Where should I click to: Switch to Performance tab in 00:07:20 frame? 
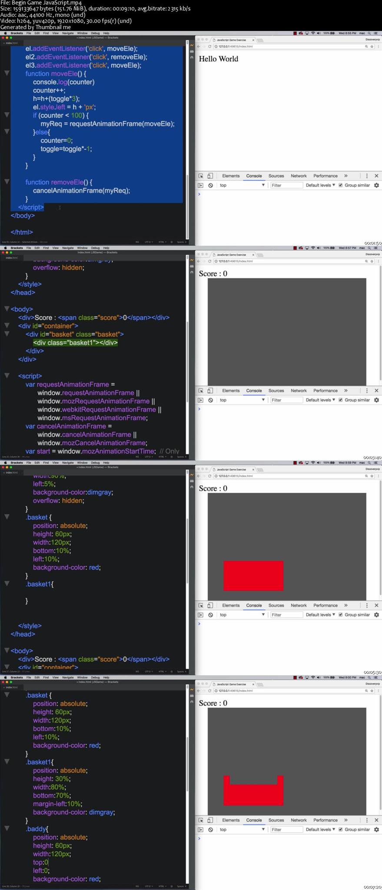point(326,820)
